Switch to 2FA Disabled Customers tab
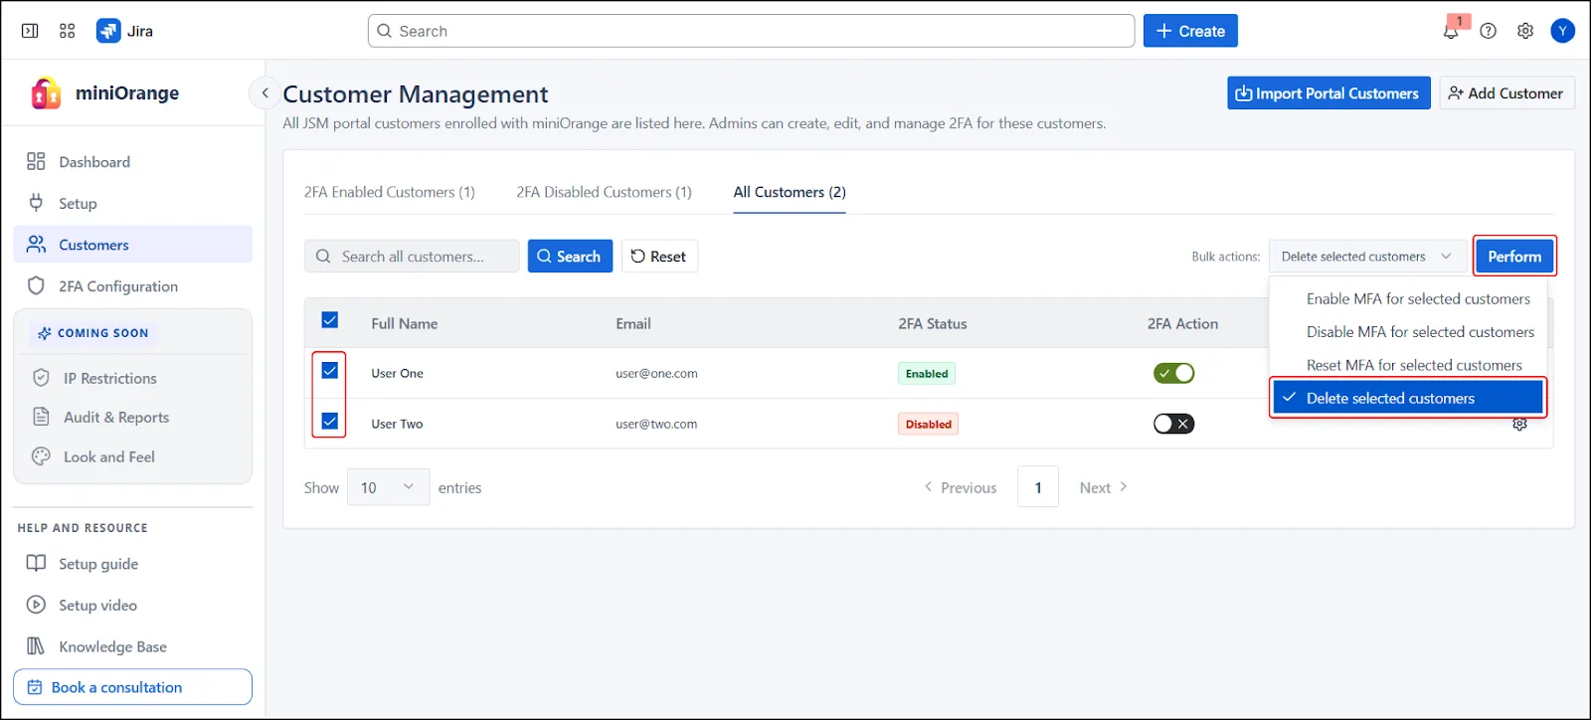This screenshot has width=1591, height=720. pos(604,192)
